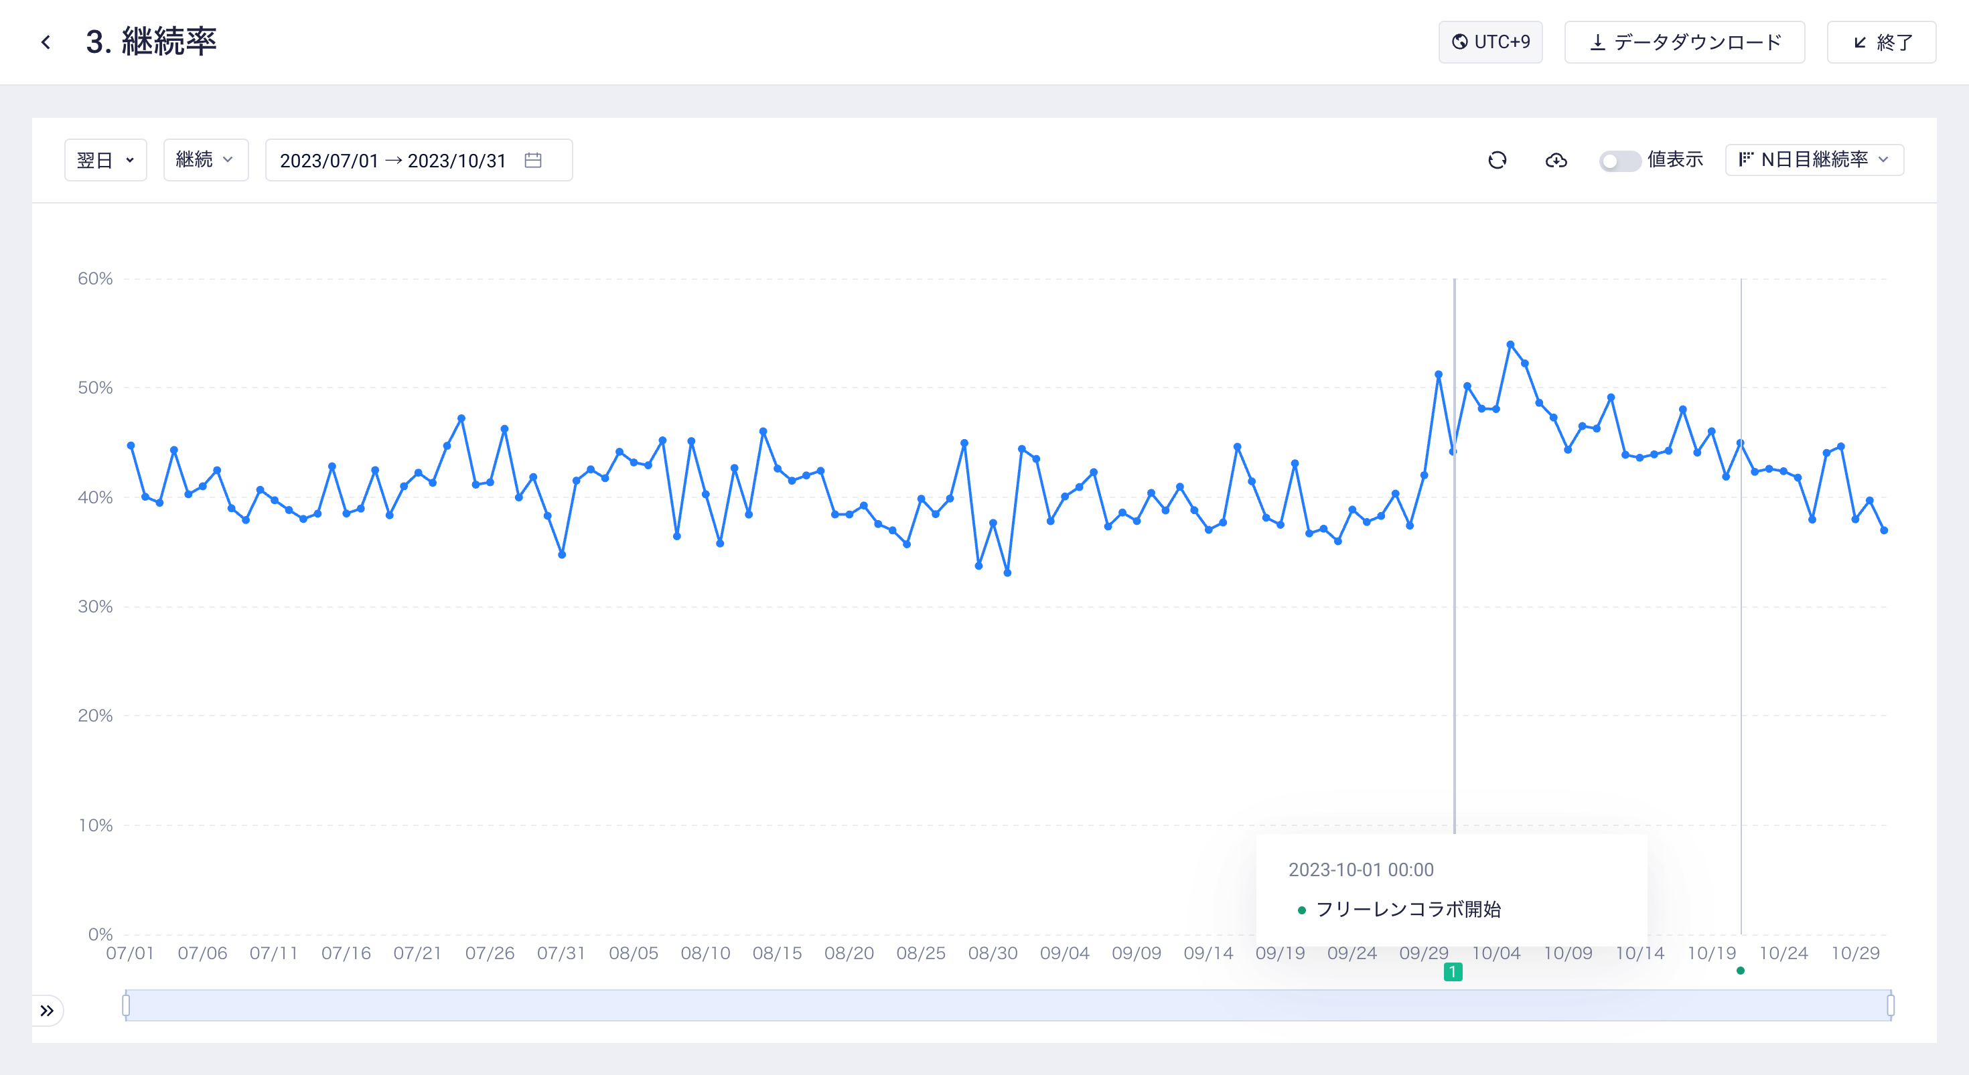Open the 継続 dropdown

coord(205,160)
